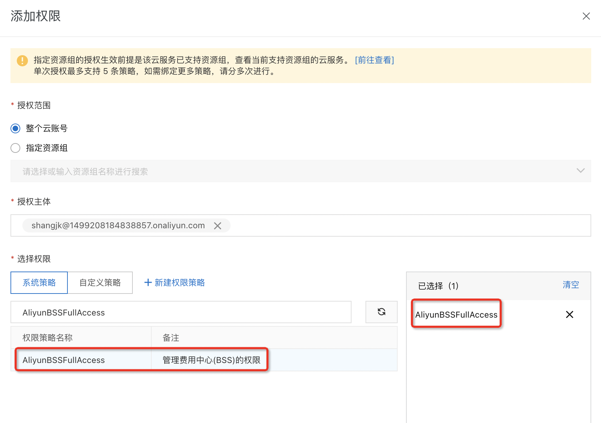Select the AliyunBSSFullAccess policy row
This screenshot has width=601, height=423.
[x=204, y=360]
